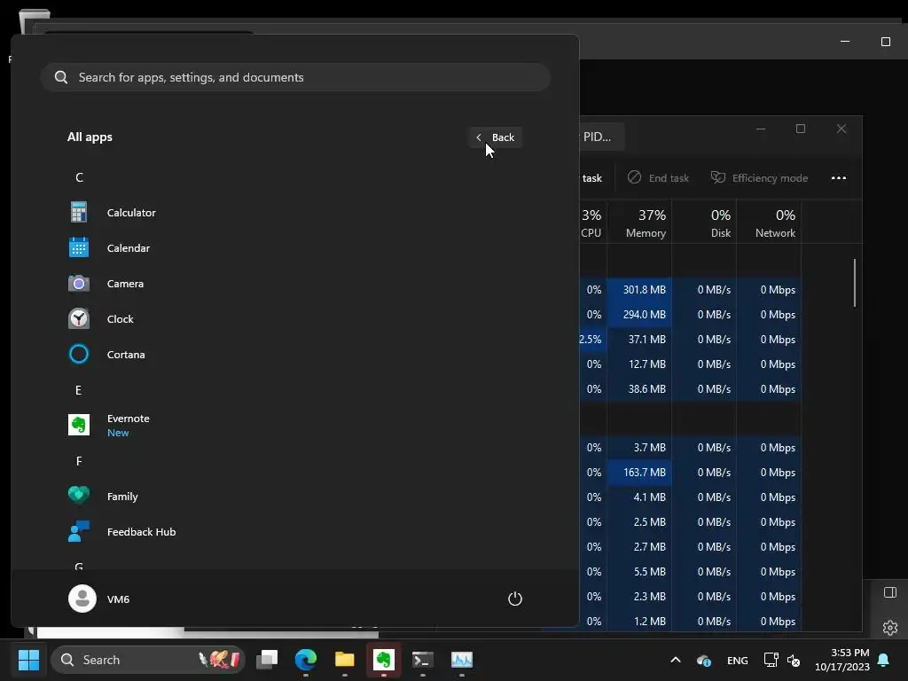The image size is (908, 681).
Task: Click End task in Task Manager
Action: point(659,177)
